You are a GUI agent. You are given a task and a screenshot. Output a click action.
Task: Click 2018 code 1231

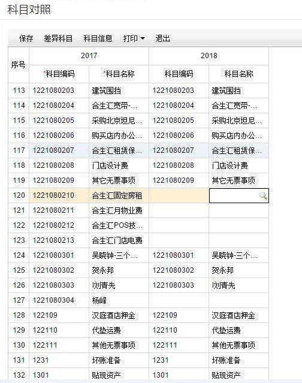161,360
